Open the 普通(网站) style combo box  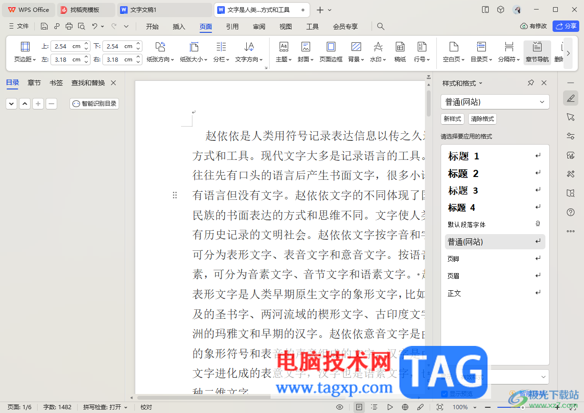(495, 102)
